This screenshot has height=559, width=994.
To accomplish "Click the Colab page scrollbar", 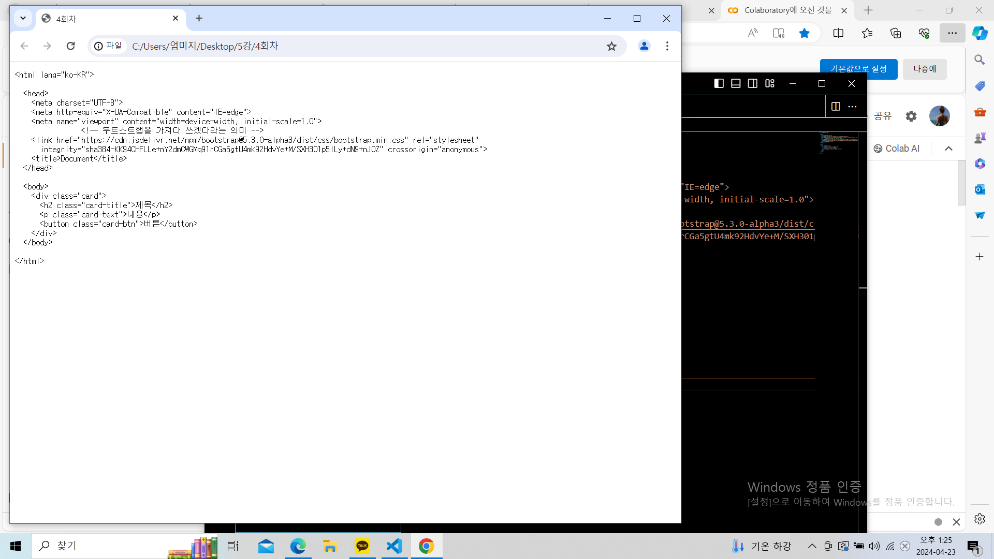I will (x=961, y=183).
